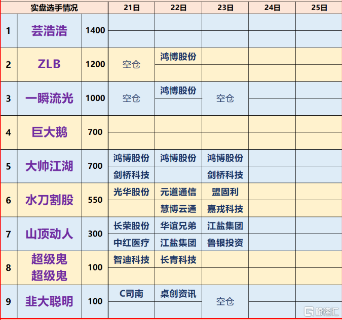Image resolution: width=342 pixels, height=320 pixels.
Task: Click the 华谊兄弟 stock cell
Action: coord(178,225)
